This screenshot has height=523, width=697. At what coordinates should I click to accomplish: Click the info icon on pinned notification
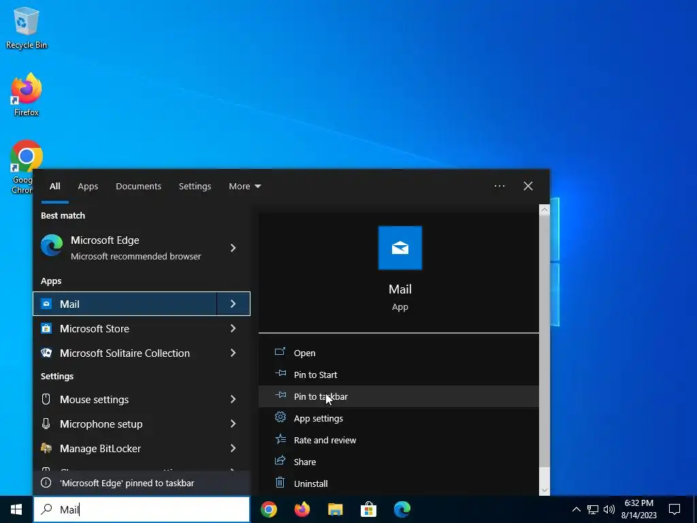46,483
